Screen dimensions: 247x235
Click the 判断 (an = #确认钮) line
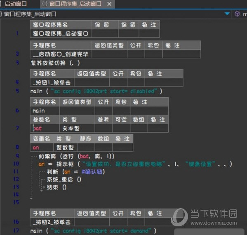[76, 172]
